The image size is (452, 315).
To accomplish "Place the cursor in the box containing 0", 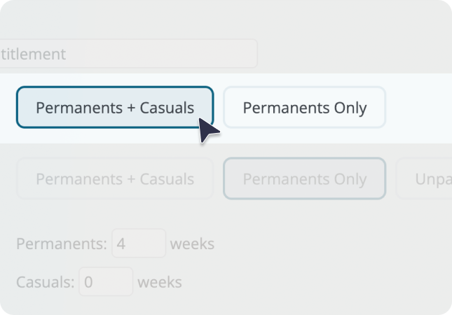I will point(106,281).
